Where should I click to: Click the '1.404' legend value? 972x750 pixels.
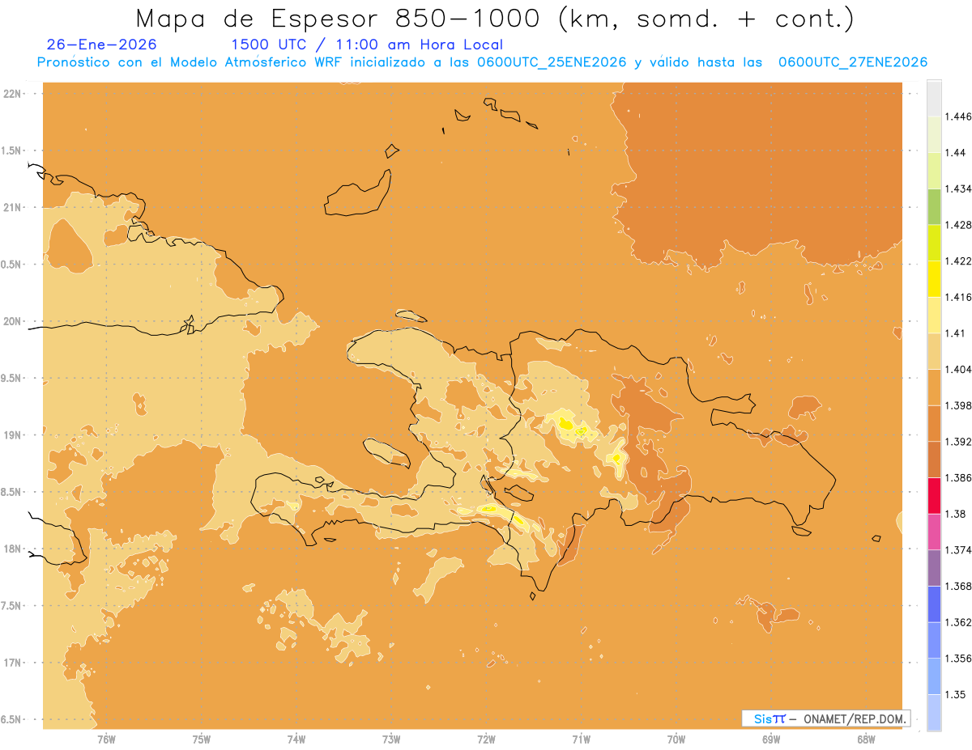coord(959,370)
